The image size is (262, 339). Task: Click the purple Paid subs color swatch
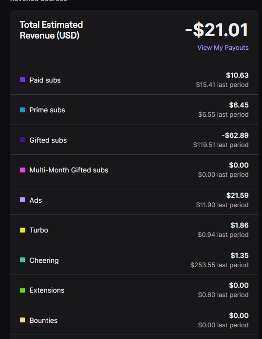(22, 80)
